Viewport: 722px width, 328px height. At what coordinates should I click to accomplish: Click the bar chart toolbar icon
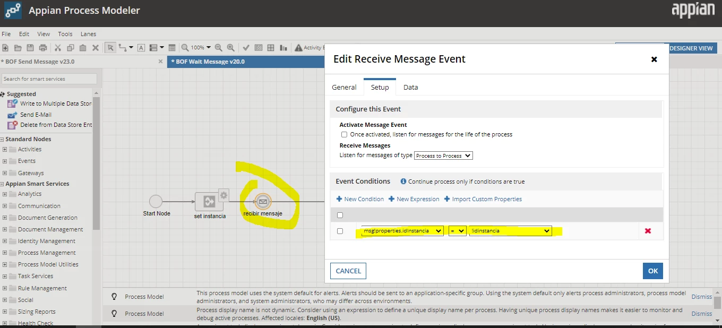(x=283, y=47)
